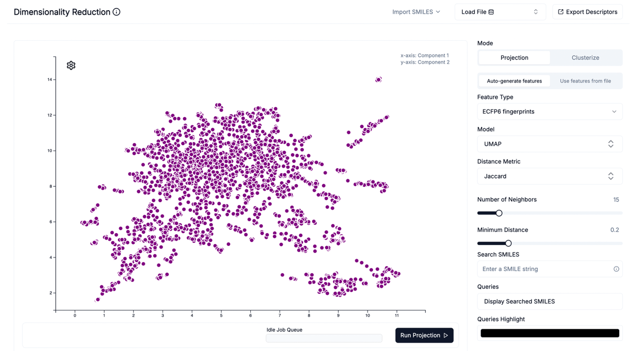
Task: Click the Run Projection button
Action: [x=424, y=335]
